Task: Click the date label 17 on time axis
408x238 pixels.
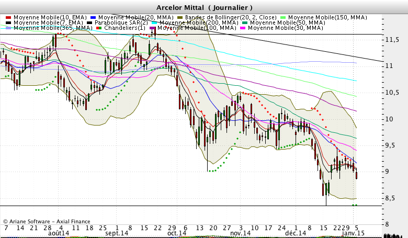Action: click(268, 228)
